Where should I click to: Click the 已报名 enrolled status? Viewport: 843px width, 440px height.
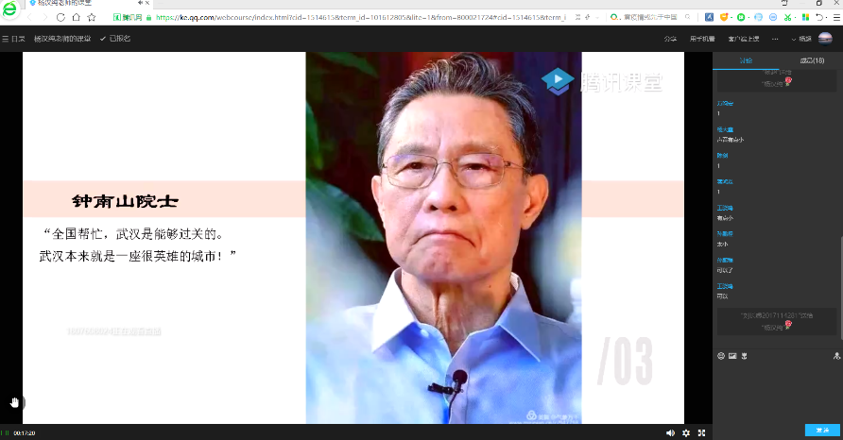tap(115, 39)
